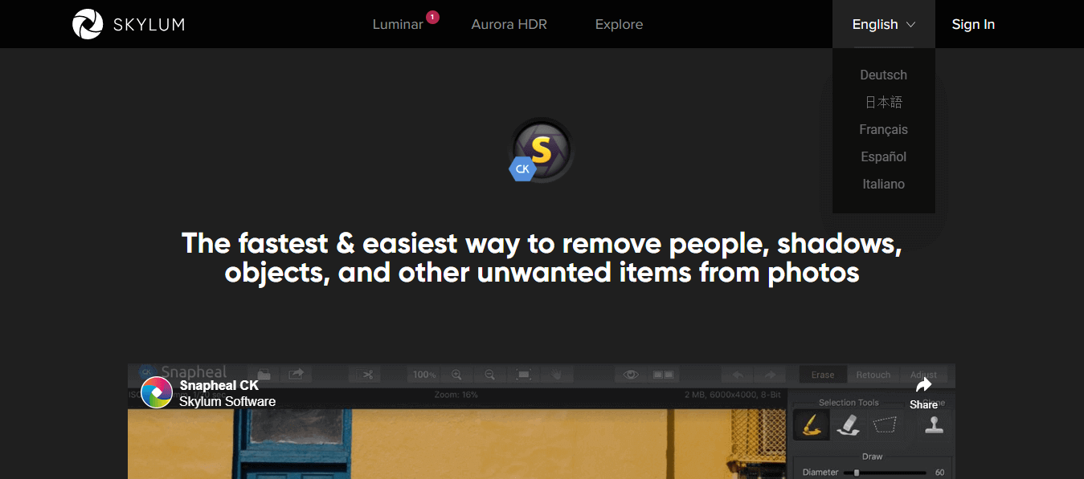Switch to the Adjust tab in the video

[924, 375]
